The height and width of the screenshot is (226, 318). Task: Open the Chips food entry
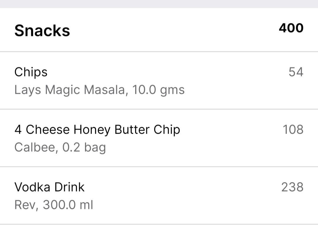(x=31, y=72)
